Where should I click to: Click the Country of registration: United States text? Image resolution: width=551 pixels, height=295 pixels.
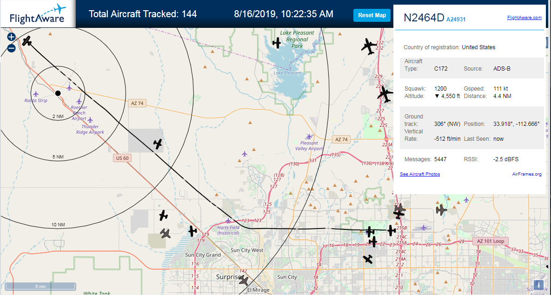pyautogui.click(x=450, y=47)
